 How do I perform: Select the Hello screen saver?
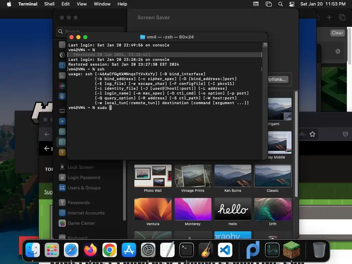(233, 209)
